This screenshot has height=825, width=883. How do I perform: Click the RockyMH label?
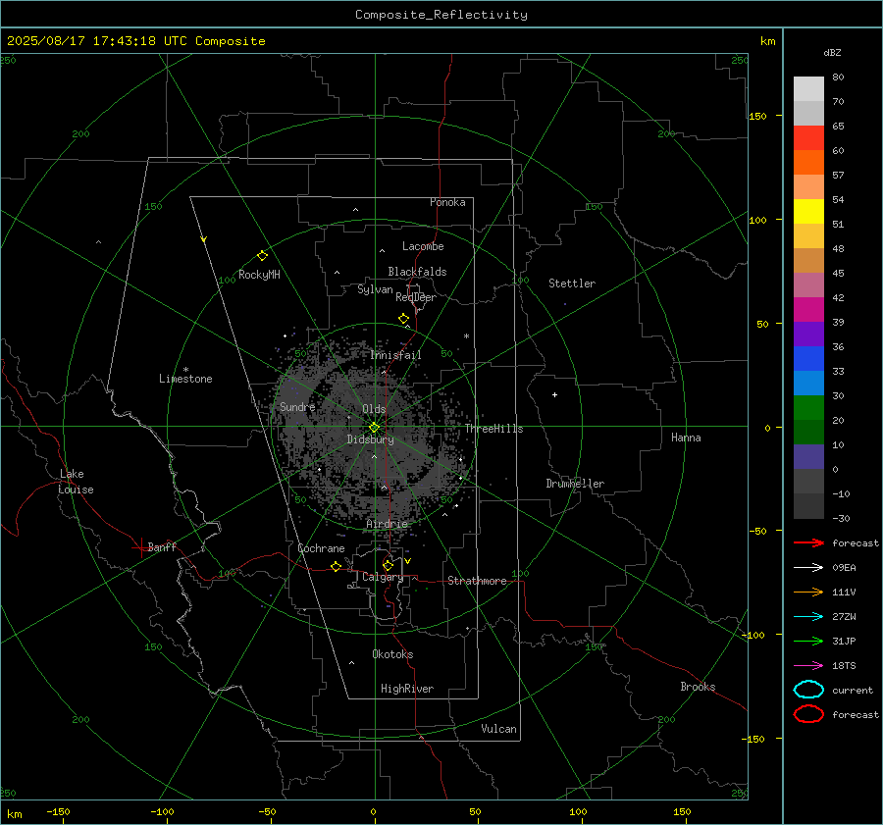coord(259,275)
